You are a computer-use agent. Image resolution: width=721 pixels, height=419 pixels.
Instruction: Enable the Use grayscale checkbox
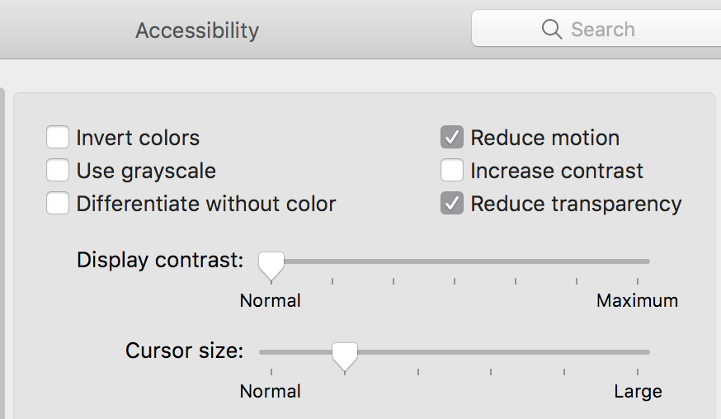58,171
